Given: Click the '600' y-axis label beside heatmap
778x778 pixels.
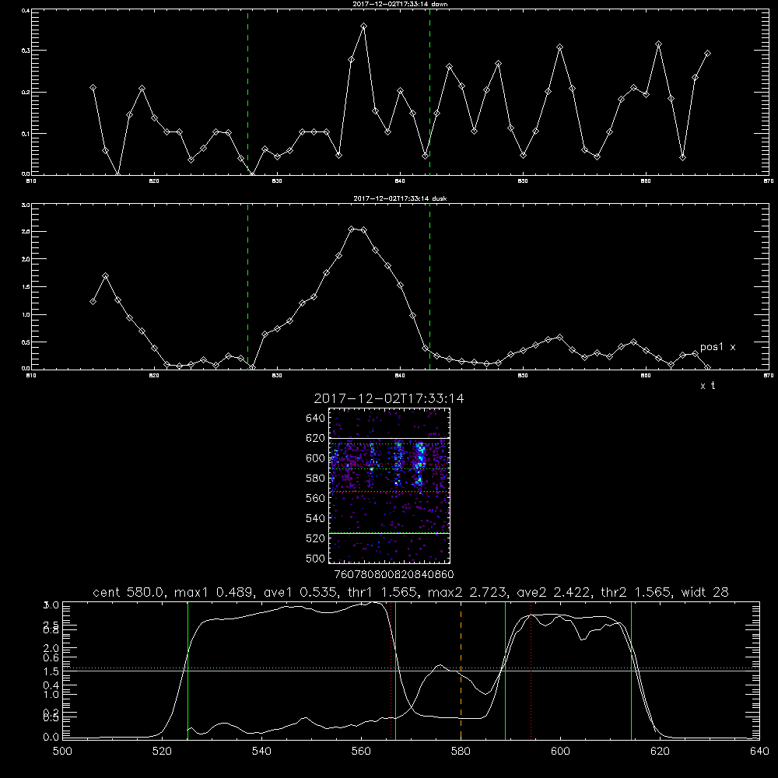Looking at the screenshot, I should [x=316, y=458].
